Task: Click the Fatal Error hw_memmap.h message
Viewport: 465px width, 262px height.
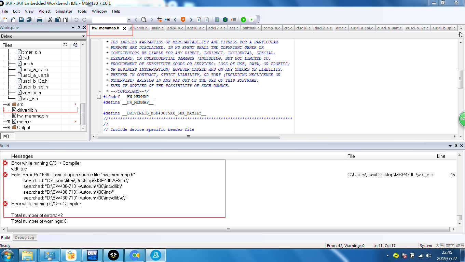Action: click(73, 175)
